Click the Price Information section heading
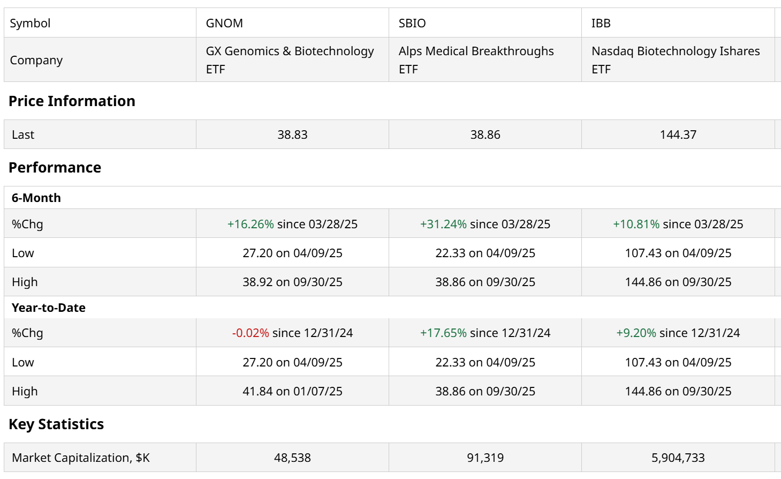Viewport: 781px width, 479px height. click(72, 101)
